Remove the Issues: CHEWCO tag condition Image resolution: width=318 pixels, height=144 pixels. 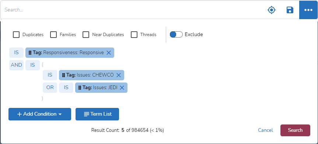click(x=119, y=75)
